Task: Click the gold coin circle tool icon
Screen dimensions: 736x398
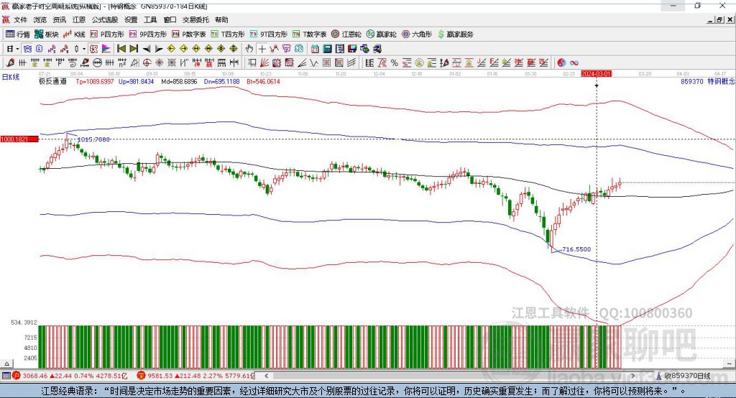Action: 419,63
